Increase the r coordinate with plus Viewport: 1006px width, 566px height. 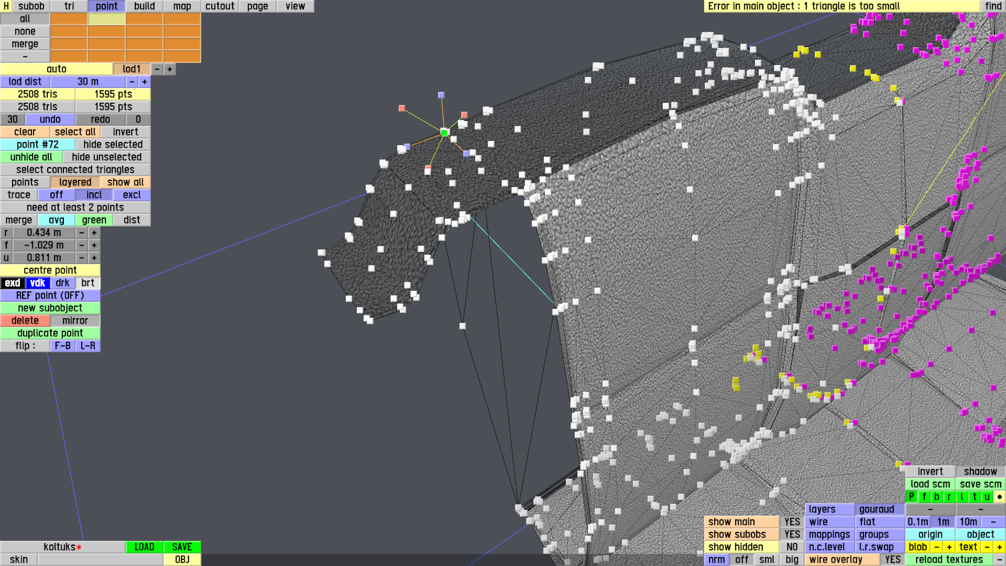(94, 233)
